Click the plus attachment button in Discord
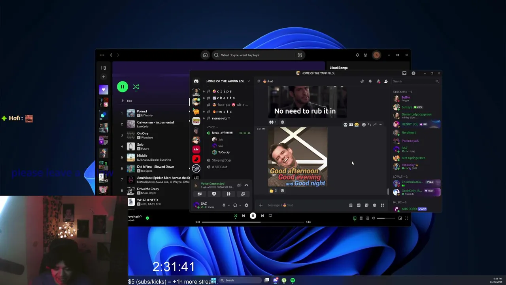The image size is (506, 285). click(261, 205)
